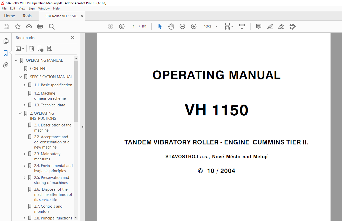Click the page number input field
The height and width of the screenshot is (221, 342).
(x=134, y=26)
